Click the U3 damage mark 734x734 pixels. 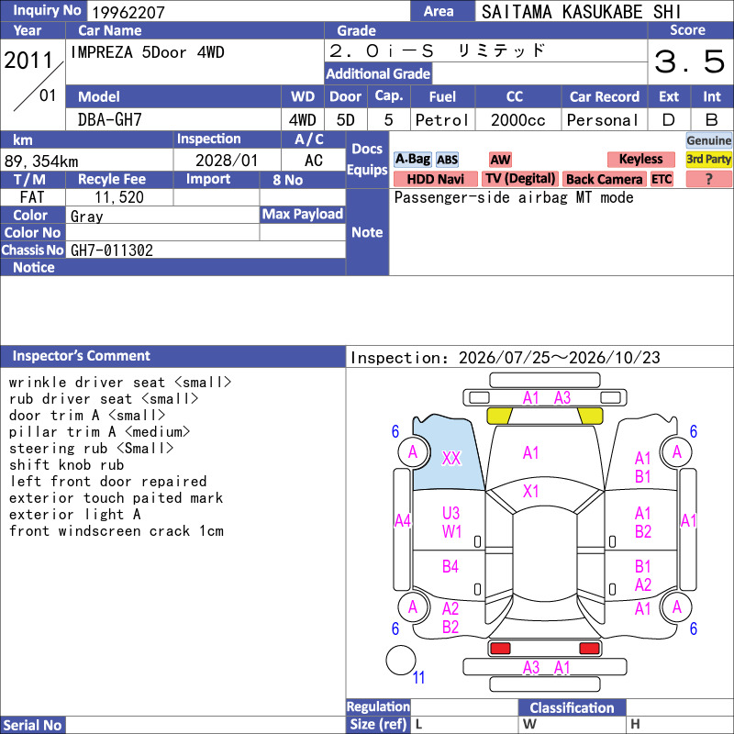click(450, 514)
